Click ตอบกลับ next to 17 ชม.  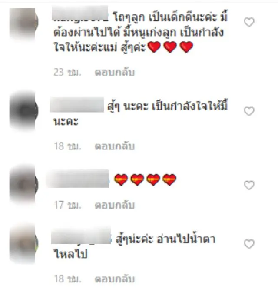[115, 205]
